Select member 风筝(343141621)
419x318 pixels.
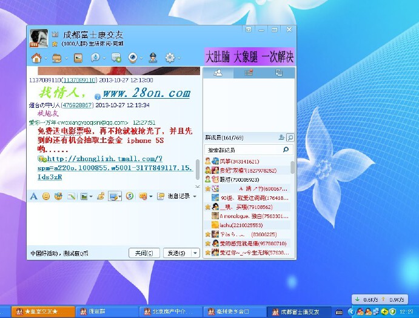click(247, 161)
